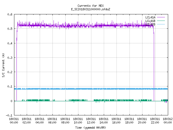This screenshot has height=130, width=173.
Task: Click the y-axis value 0.6
Action: click(x=10, y=14)
